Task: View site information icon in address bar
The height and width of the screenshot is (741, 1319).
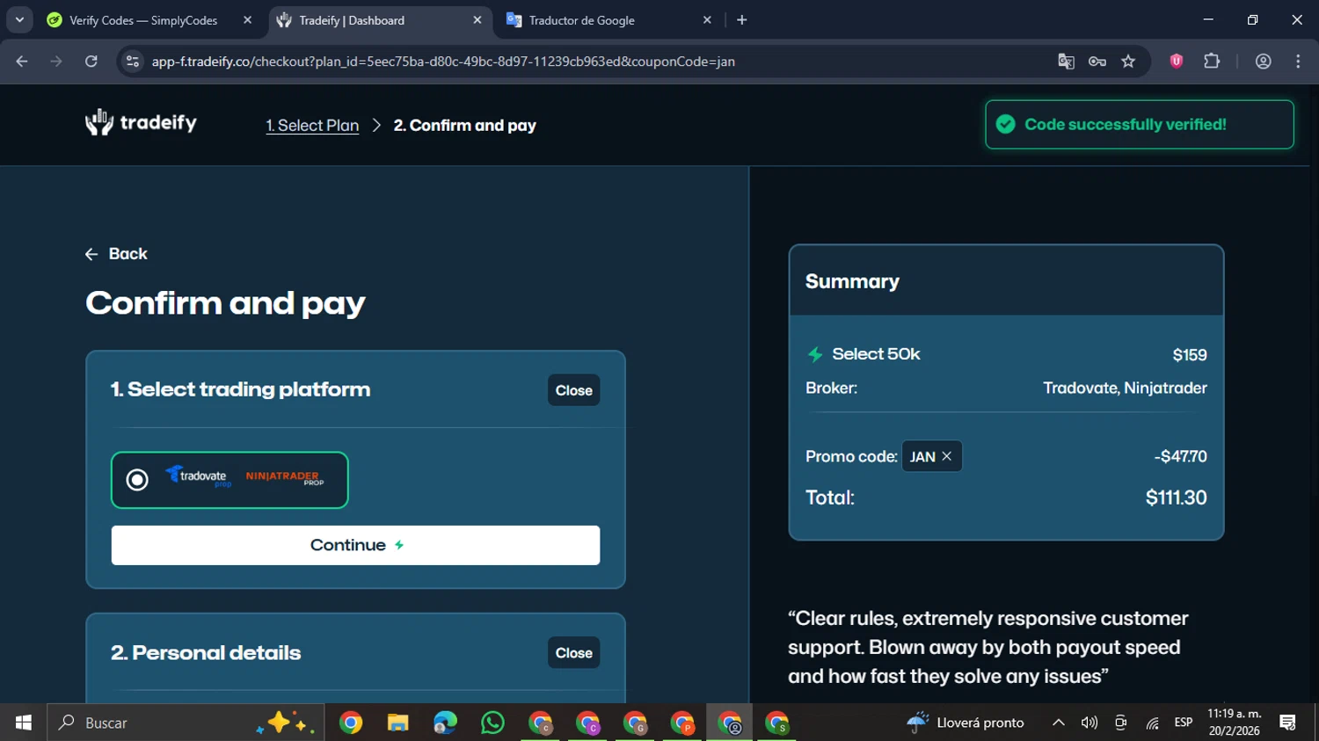Action: 133,62
